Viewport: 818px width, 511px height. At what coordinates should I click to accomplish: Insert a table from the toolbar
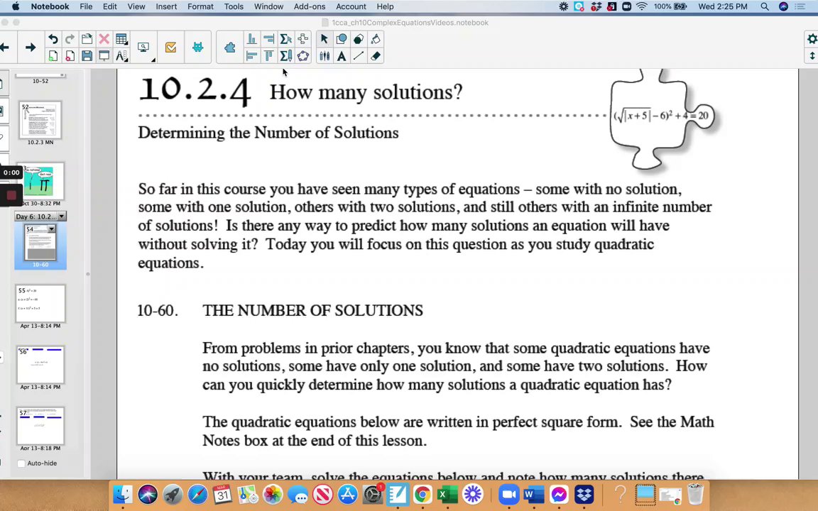121,39
